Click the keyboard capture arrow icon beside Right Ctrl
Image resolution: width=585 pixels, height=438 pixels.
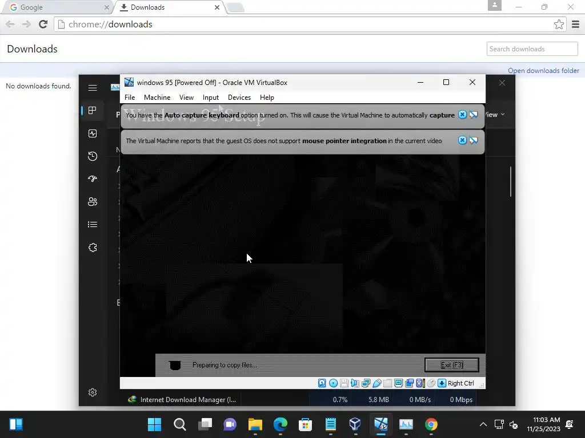(x=442, y=383)
